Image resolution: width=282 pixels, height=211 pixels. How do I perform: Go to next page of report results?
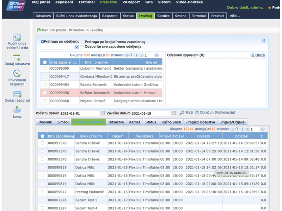pos(243,129)
